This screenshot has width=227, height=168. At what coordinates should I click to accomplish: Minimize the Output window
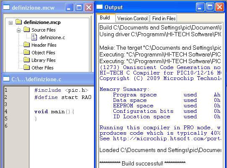coord(200,7)
